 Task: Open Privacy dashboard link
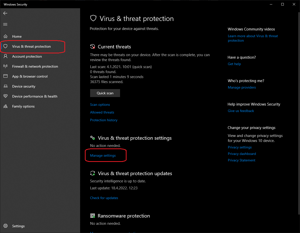pos(242,154)
